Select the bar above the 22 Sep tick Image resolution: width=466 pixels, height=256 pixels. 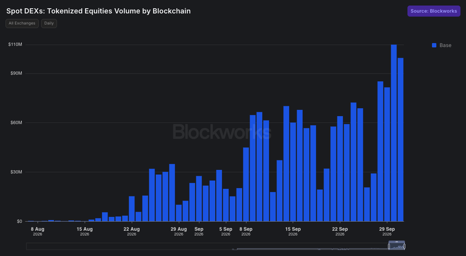pyautogui.click(x=340, y=169)
